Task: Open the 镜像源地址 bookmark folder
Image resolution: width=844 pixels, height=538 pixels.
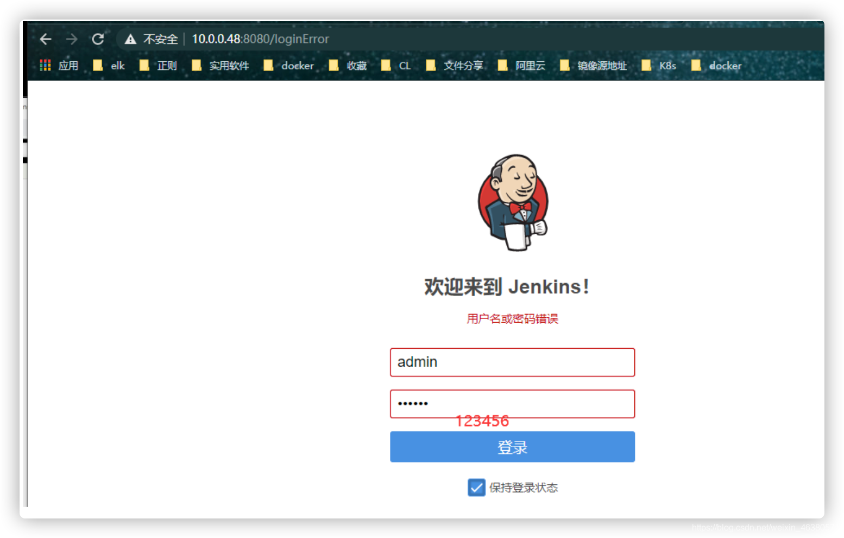Action: pos(593,66)
